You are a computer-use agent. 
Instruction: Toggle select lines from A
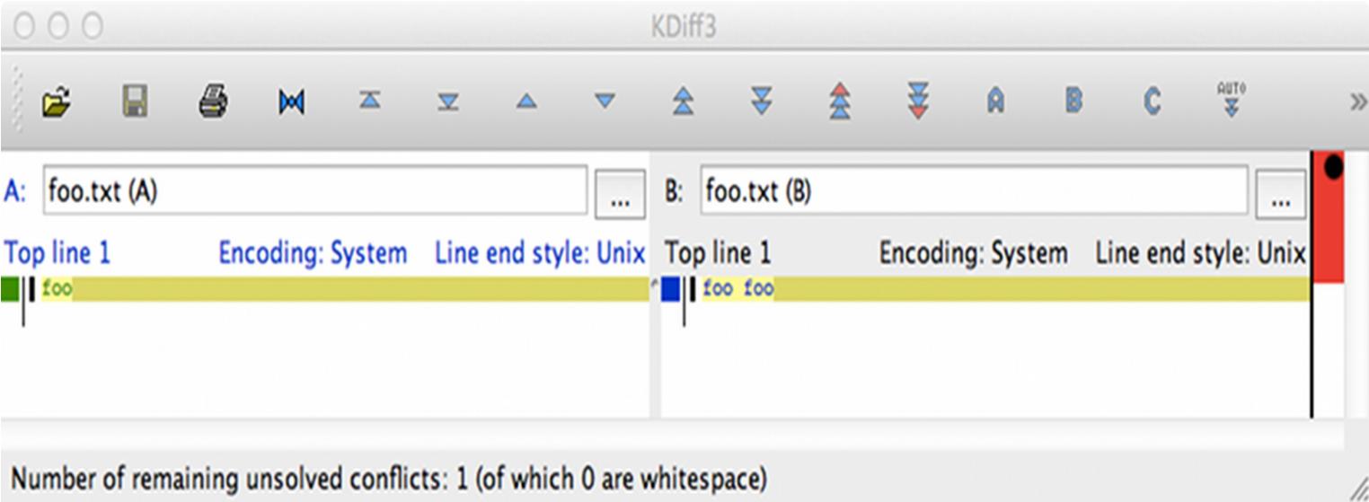point(994,102)
